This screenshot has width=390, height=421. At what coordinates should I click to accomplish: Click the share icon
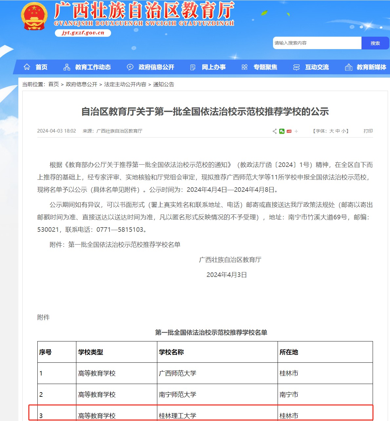coord(275,131)
